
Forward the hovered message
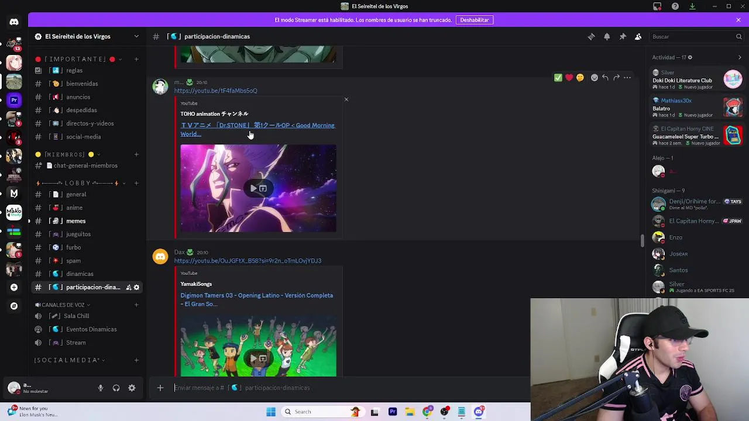point(616,77)
